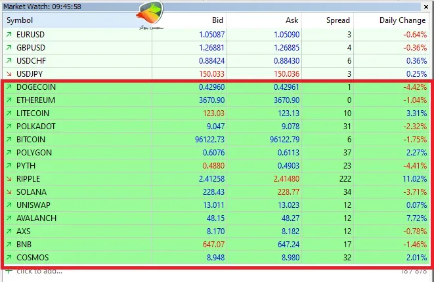Click the green plus add-symbol icon
Viewport: 434px width, 282px height.
pos(9,272)
